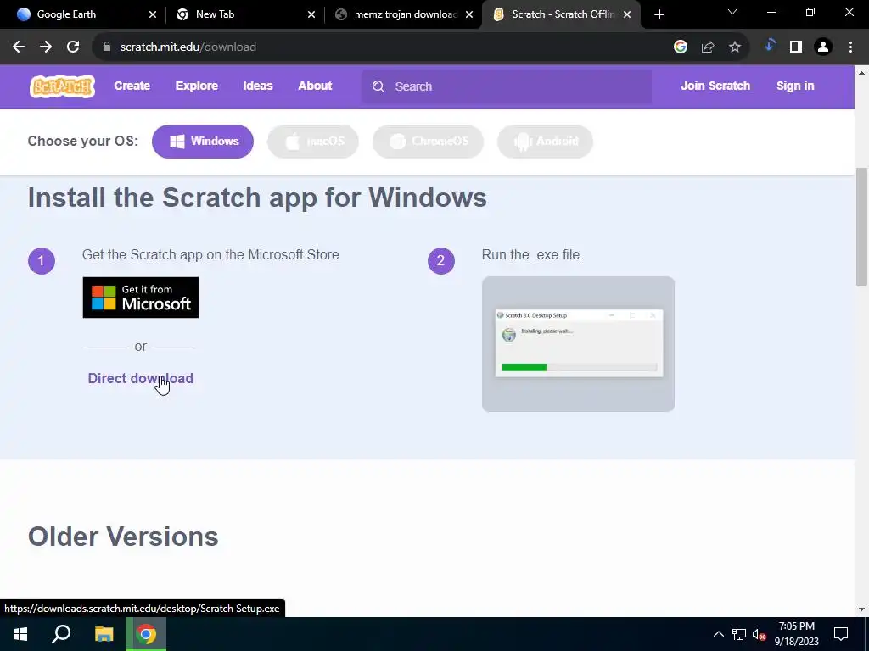Click the Direct download link
The height and width of the screenshot is (651, 869).
(141, 378)
